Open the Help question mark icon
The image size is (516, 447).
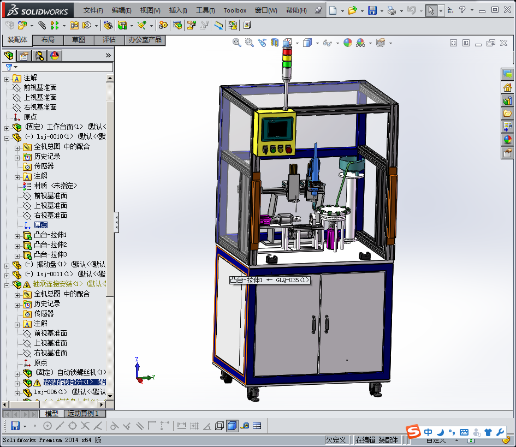point(462,10)
